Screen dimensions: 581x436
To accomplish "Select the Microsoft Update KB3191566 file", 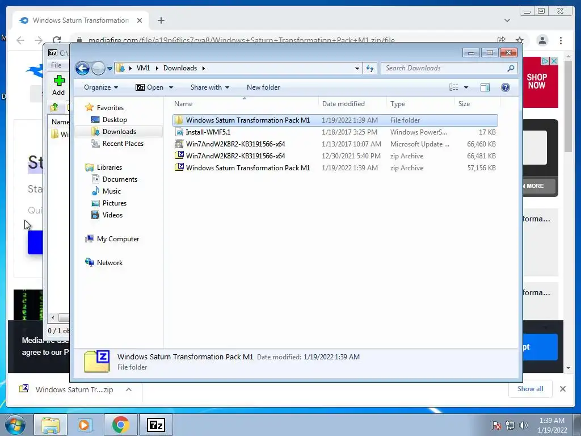I will [x=335, y=144].
